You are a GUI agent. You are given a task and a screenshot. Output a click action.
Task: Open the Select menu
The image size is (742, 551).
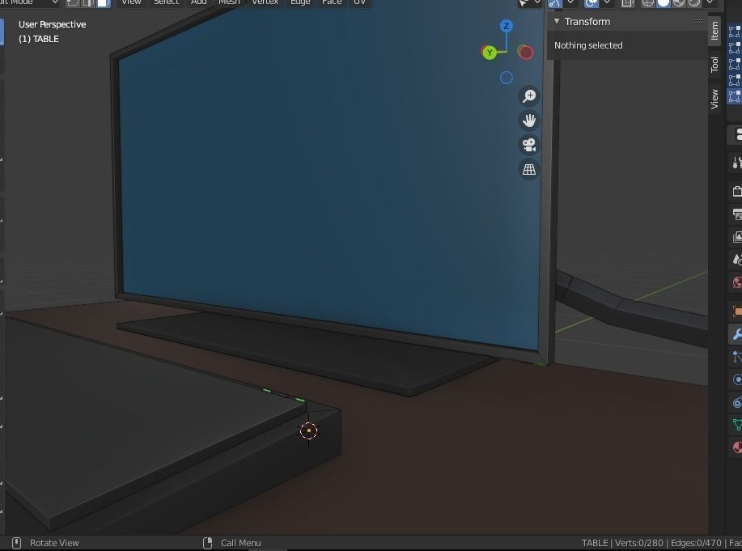point(166,2)
